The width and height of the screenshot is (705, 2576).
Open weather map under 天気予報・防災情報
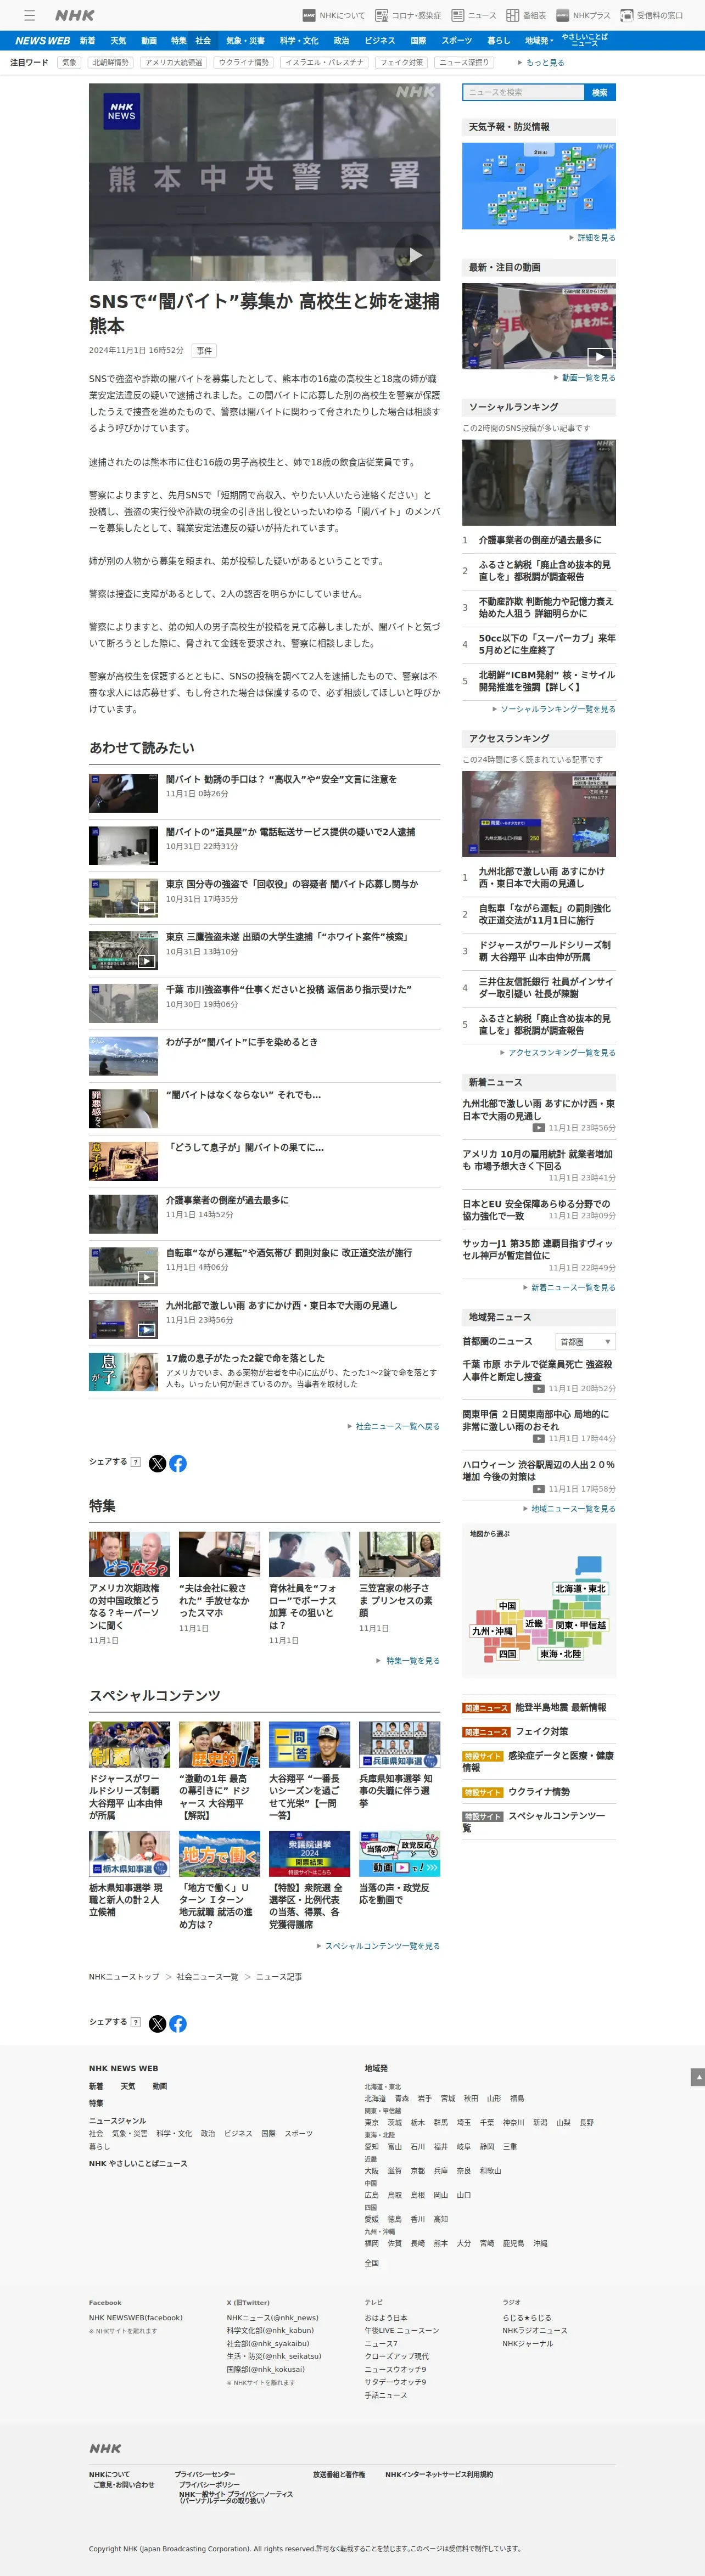(x=539, y=186)
